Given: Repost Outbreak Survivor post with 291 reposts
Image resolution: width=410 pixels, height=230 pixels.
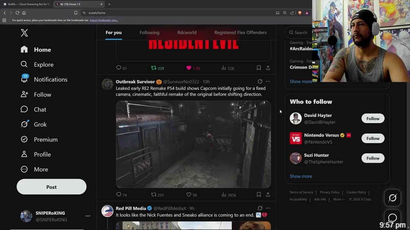Looking at the screenshot, I should click(157, 195).
